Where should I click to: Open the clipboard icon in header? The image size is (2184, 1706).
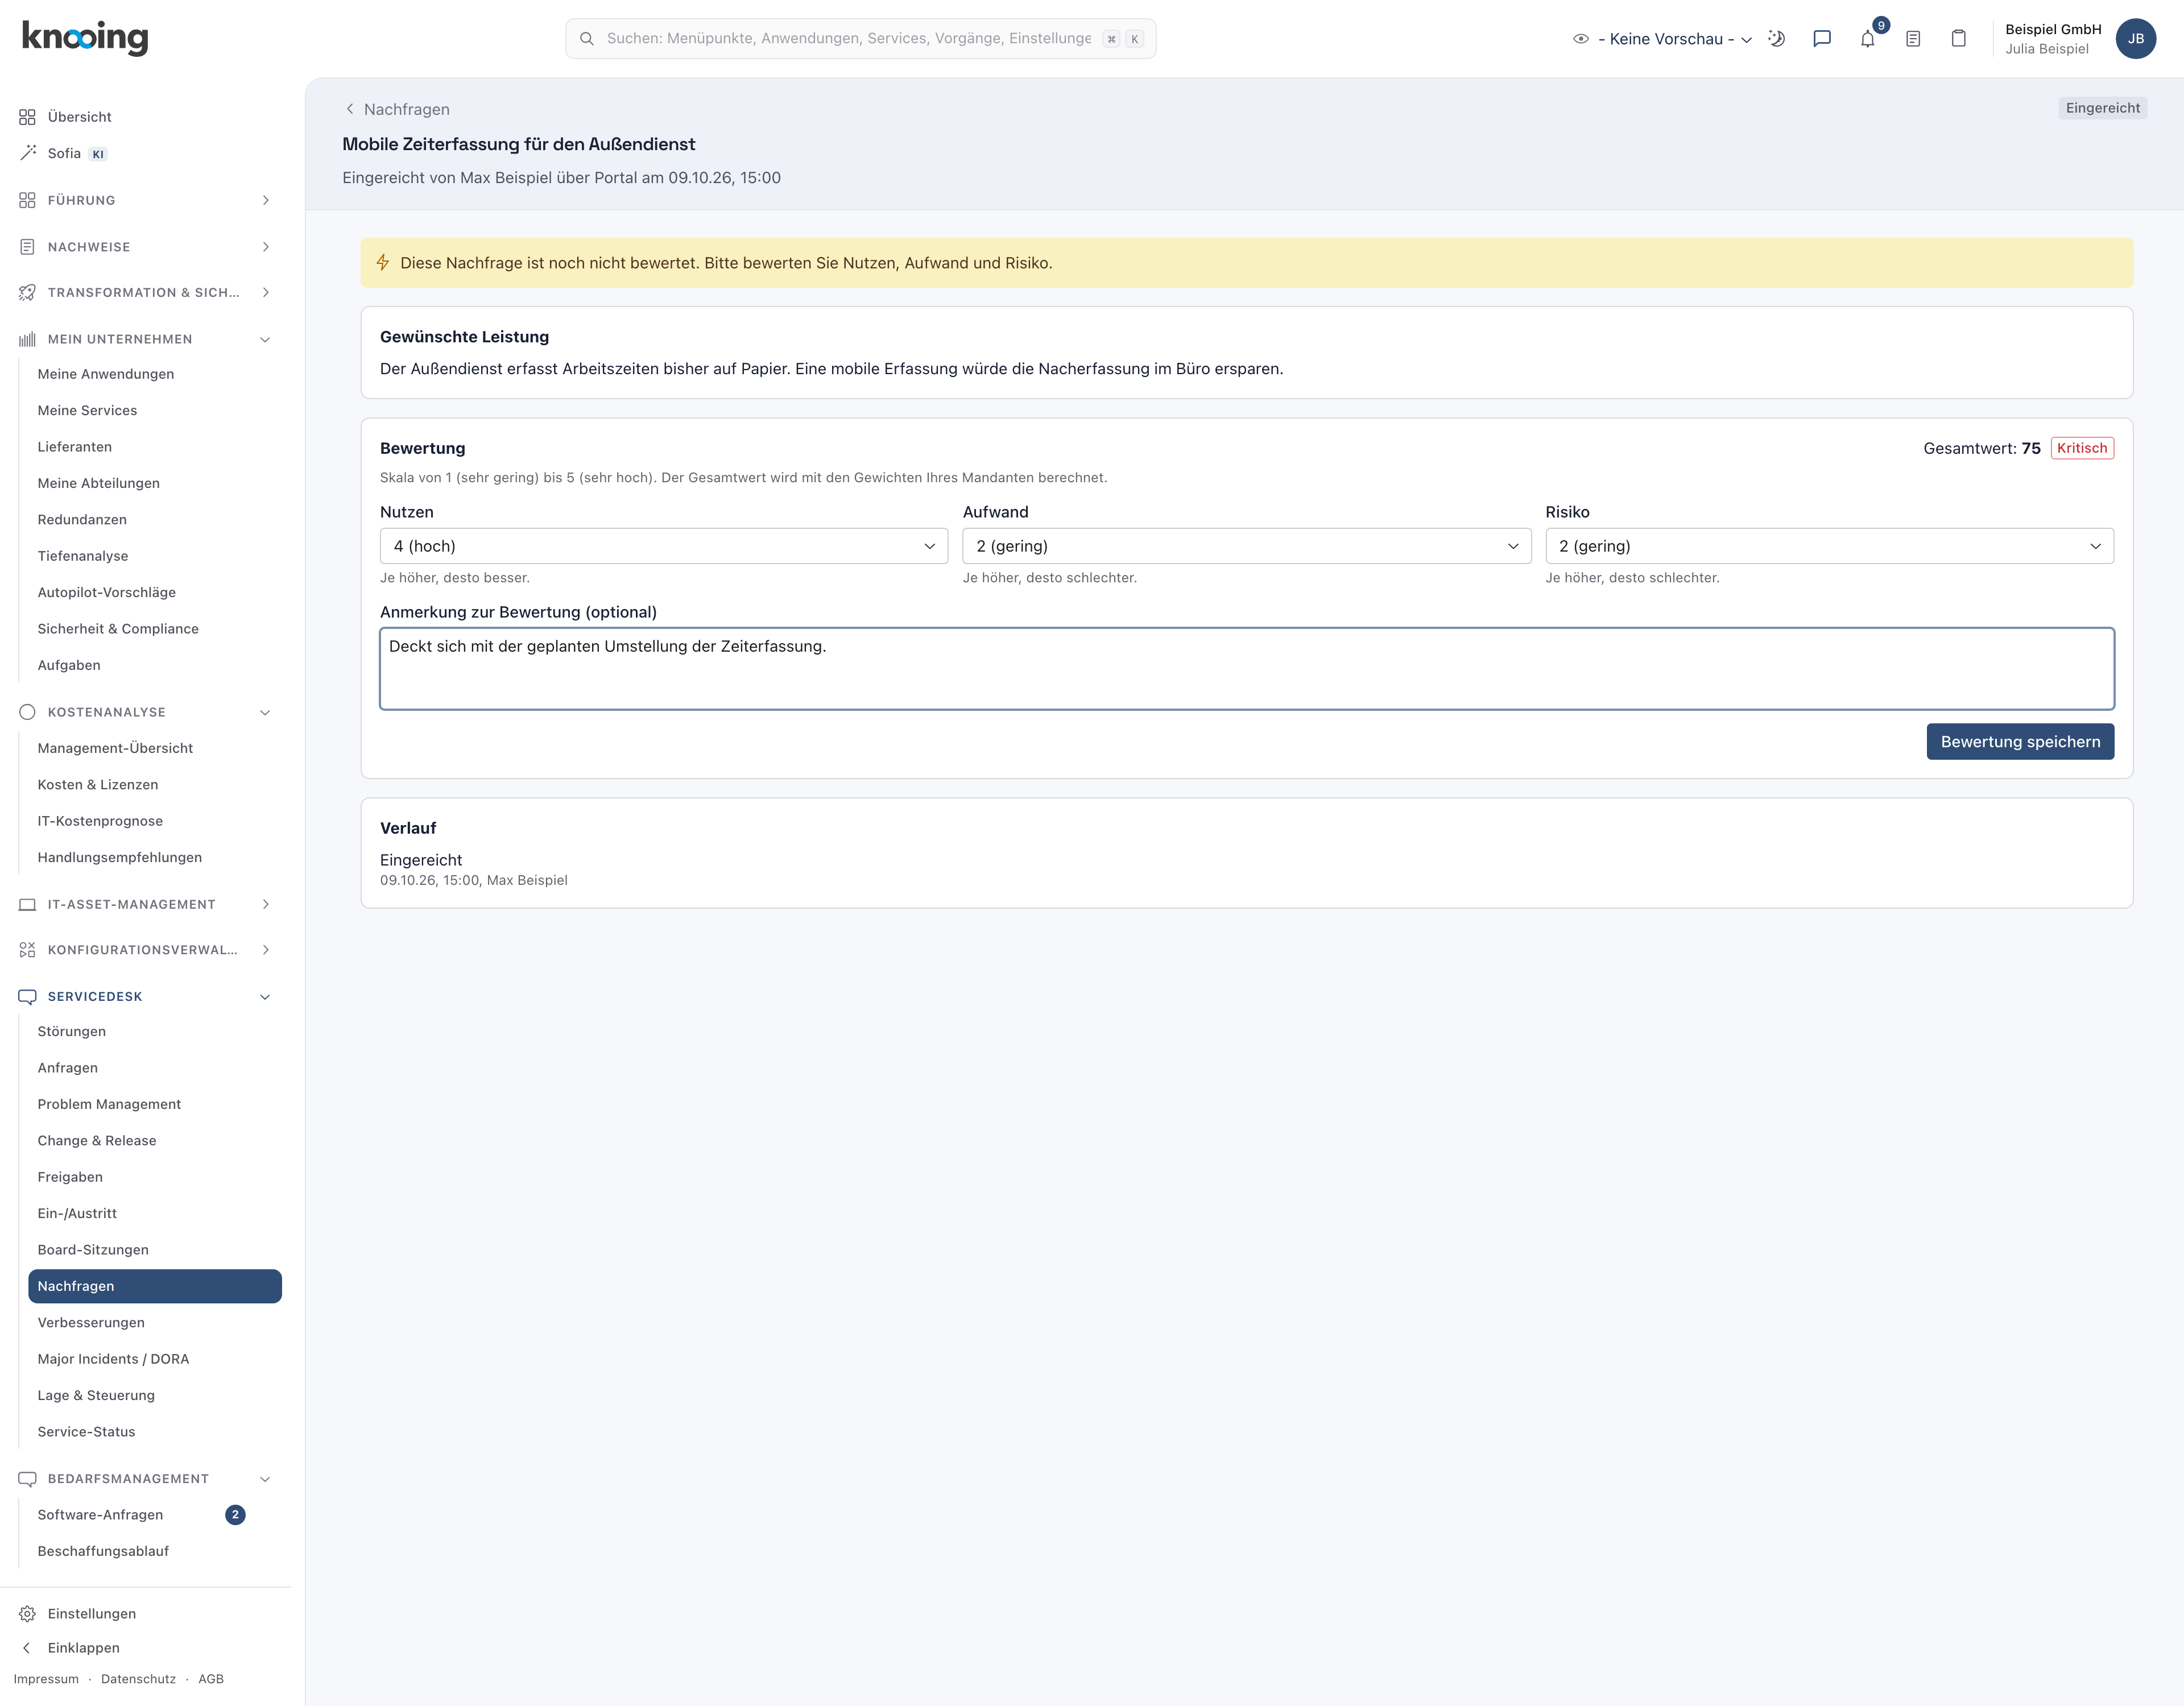(x=1959, y=39)
